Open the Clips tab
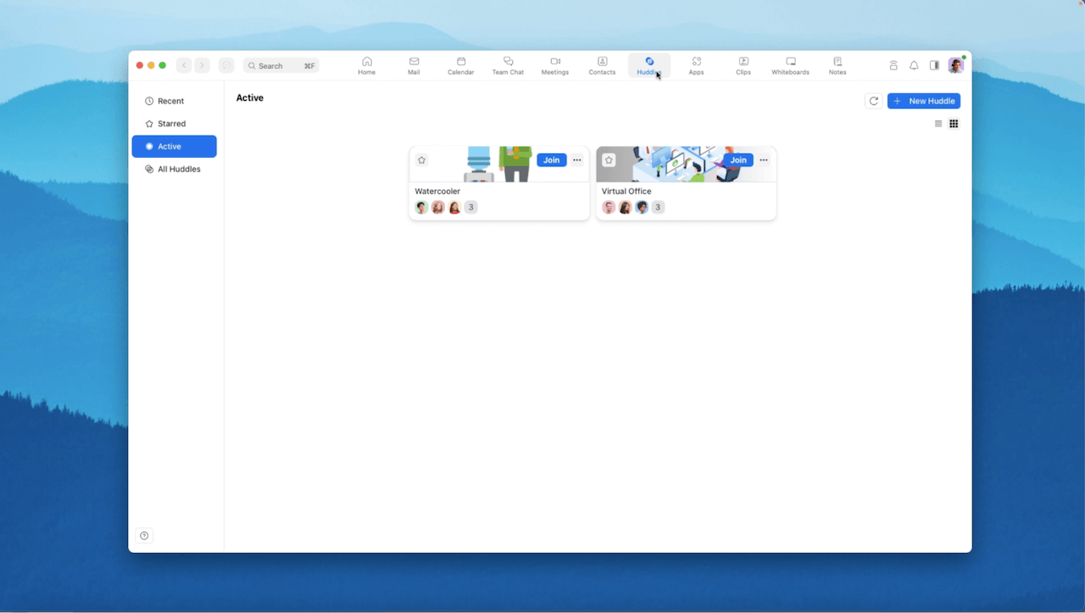The height and width of the screenshot is (613, 1085). coord(743,65)
